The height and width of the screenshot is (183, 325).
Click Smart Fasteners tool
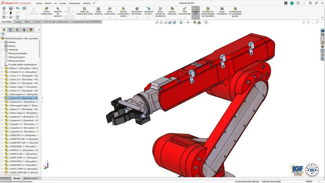[x=98, y=11]
